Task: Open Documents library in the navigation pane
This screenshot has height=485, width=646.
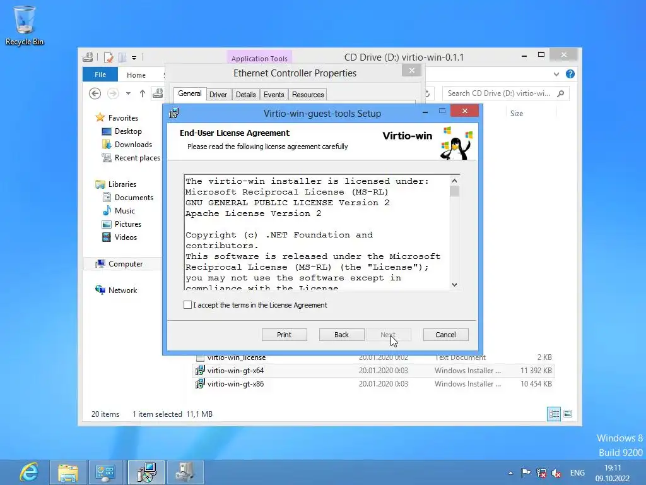Action: pos(134,198)
